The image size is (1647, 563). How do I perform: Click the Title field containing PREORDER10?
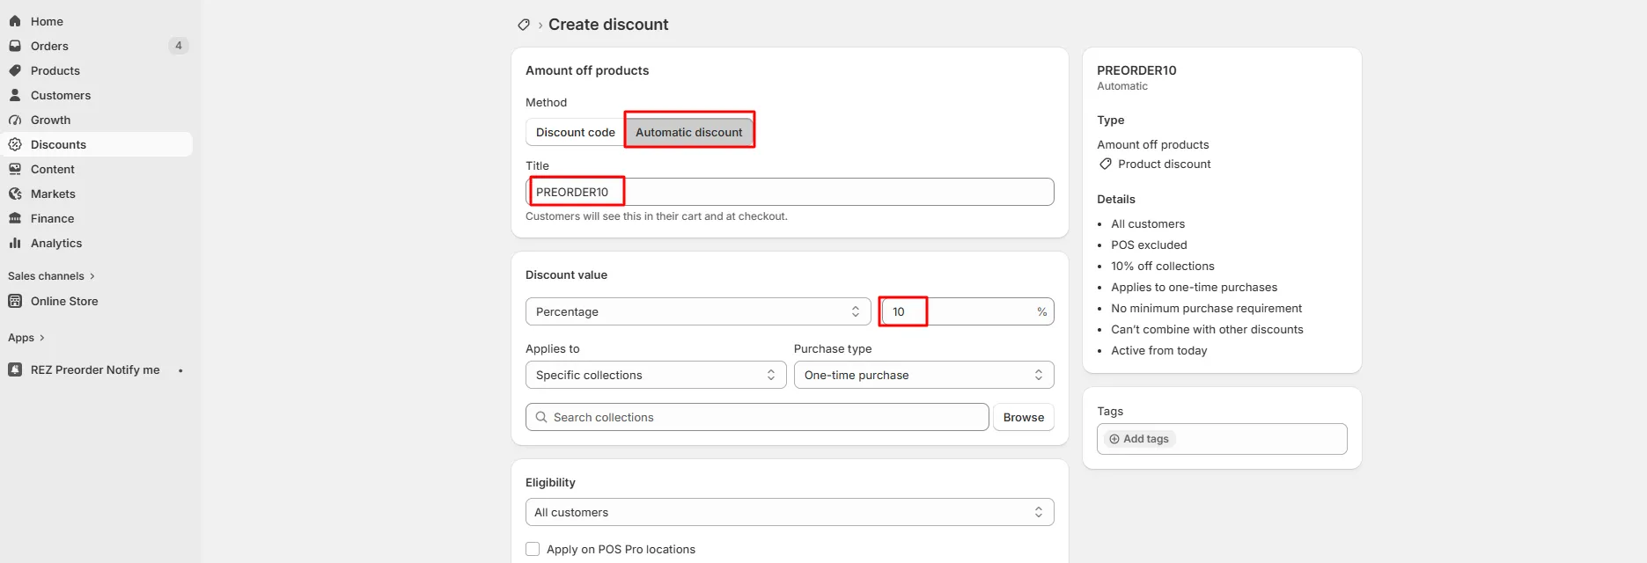tap(790, 192)
